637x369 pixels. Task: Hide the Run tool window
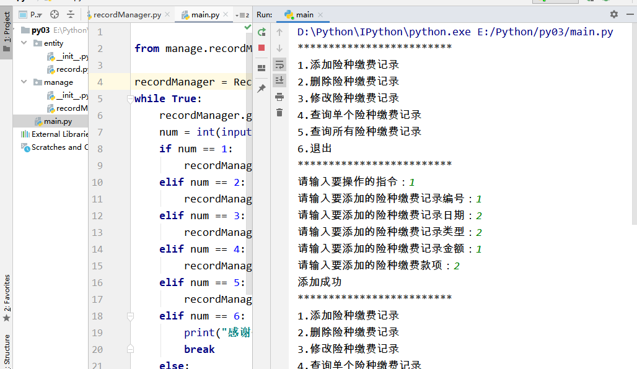(630, 14)
